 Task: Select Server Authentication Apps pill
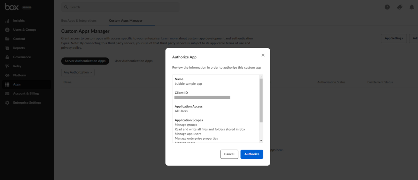[85, 61]
